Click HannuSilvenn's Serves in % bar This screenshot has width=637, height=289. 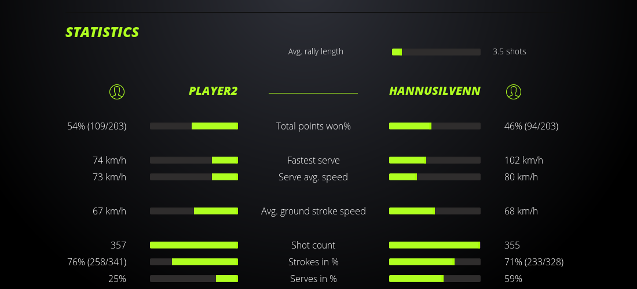[434, 279]
